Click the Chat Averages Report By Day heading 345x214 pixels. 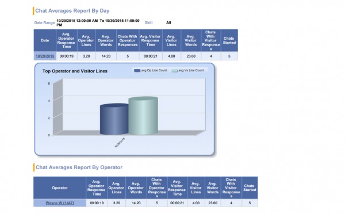72,11
